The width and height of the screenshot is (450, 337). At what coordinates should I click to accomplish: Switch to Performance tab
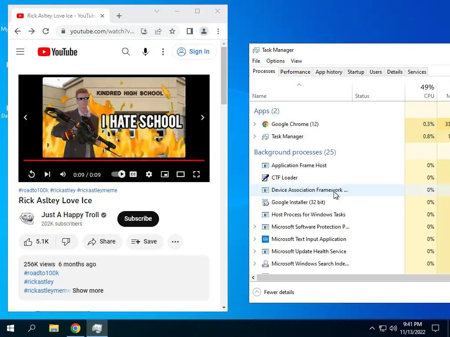[295, 72]
